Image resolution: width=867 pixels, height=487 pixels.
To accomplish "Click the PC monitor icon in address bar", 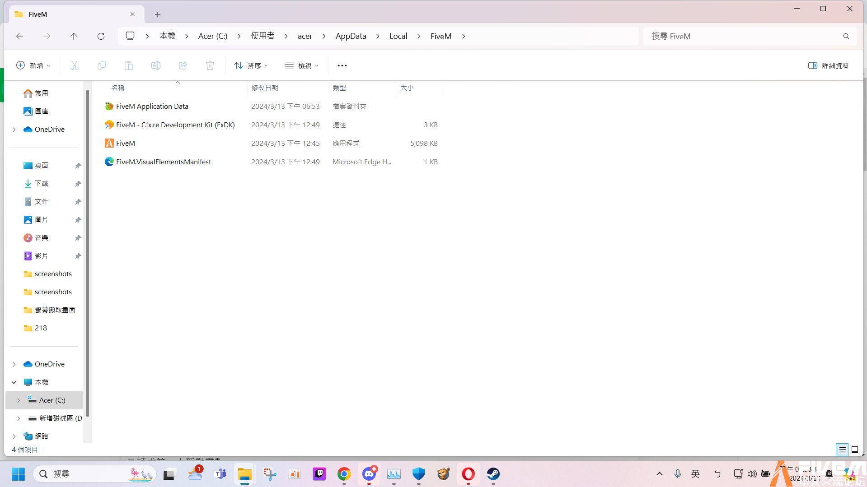I will [x=130, y=36].
